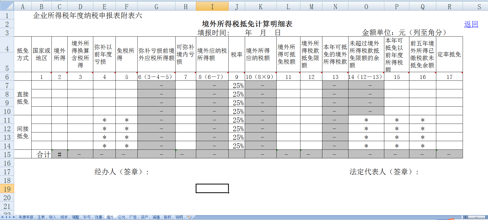This screenshot has height=220, width=488.
Task: Go to the 说明 sheet tab
Action: point(179,217)
